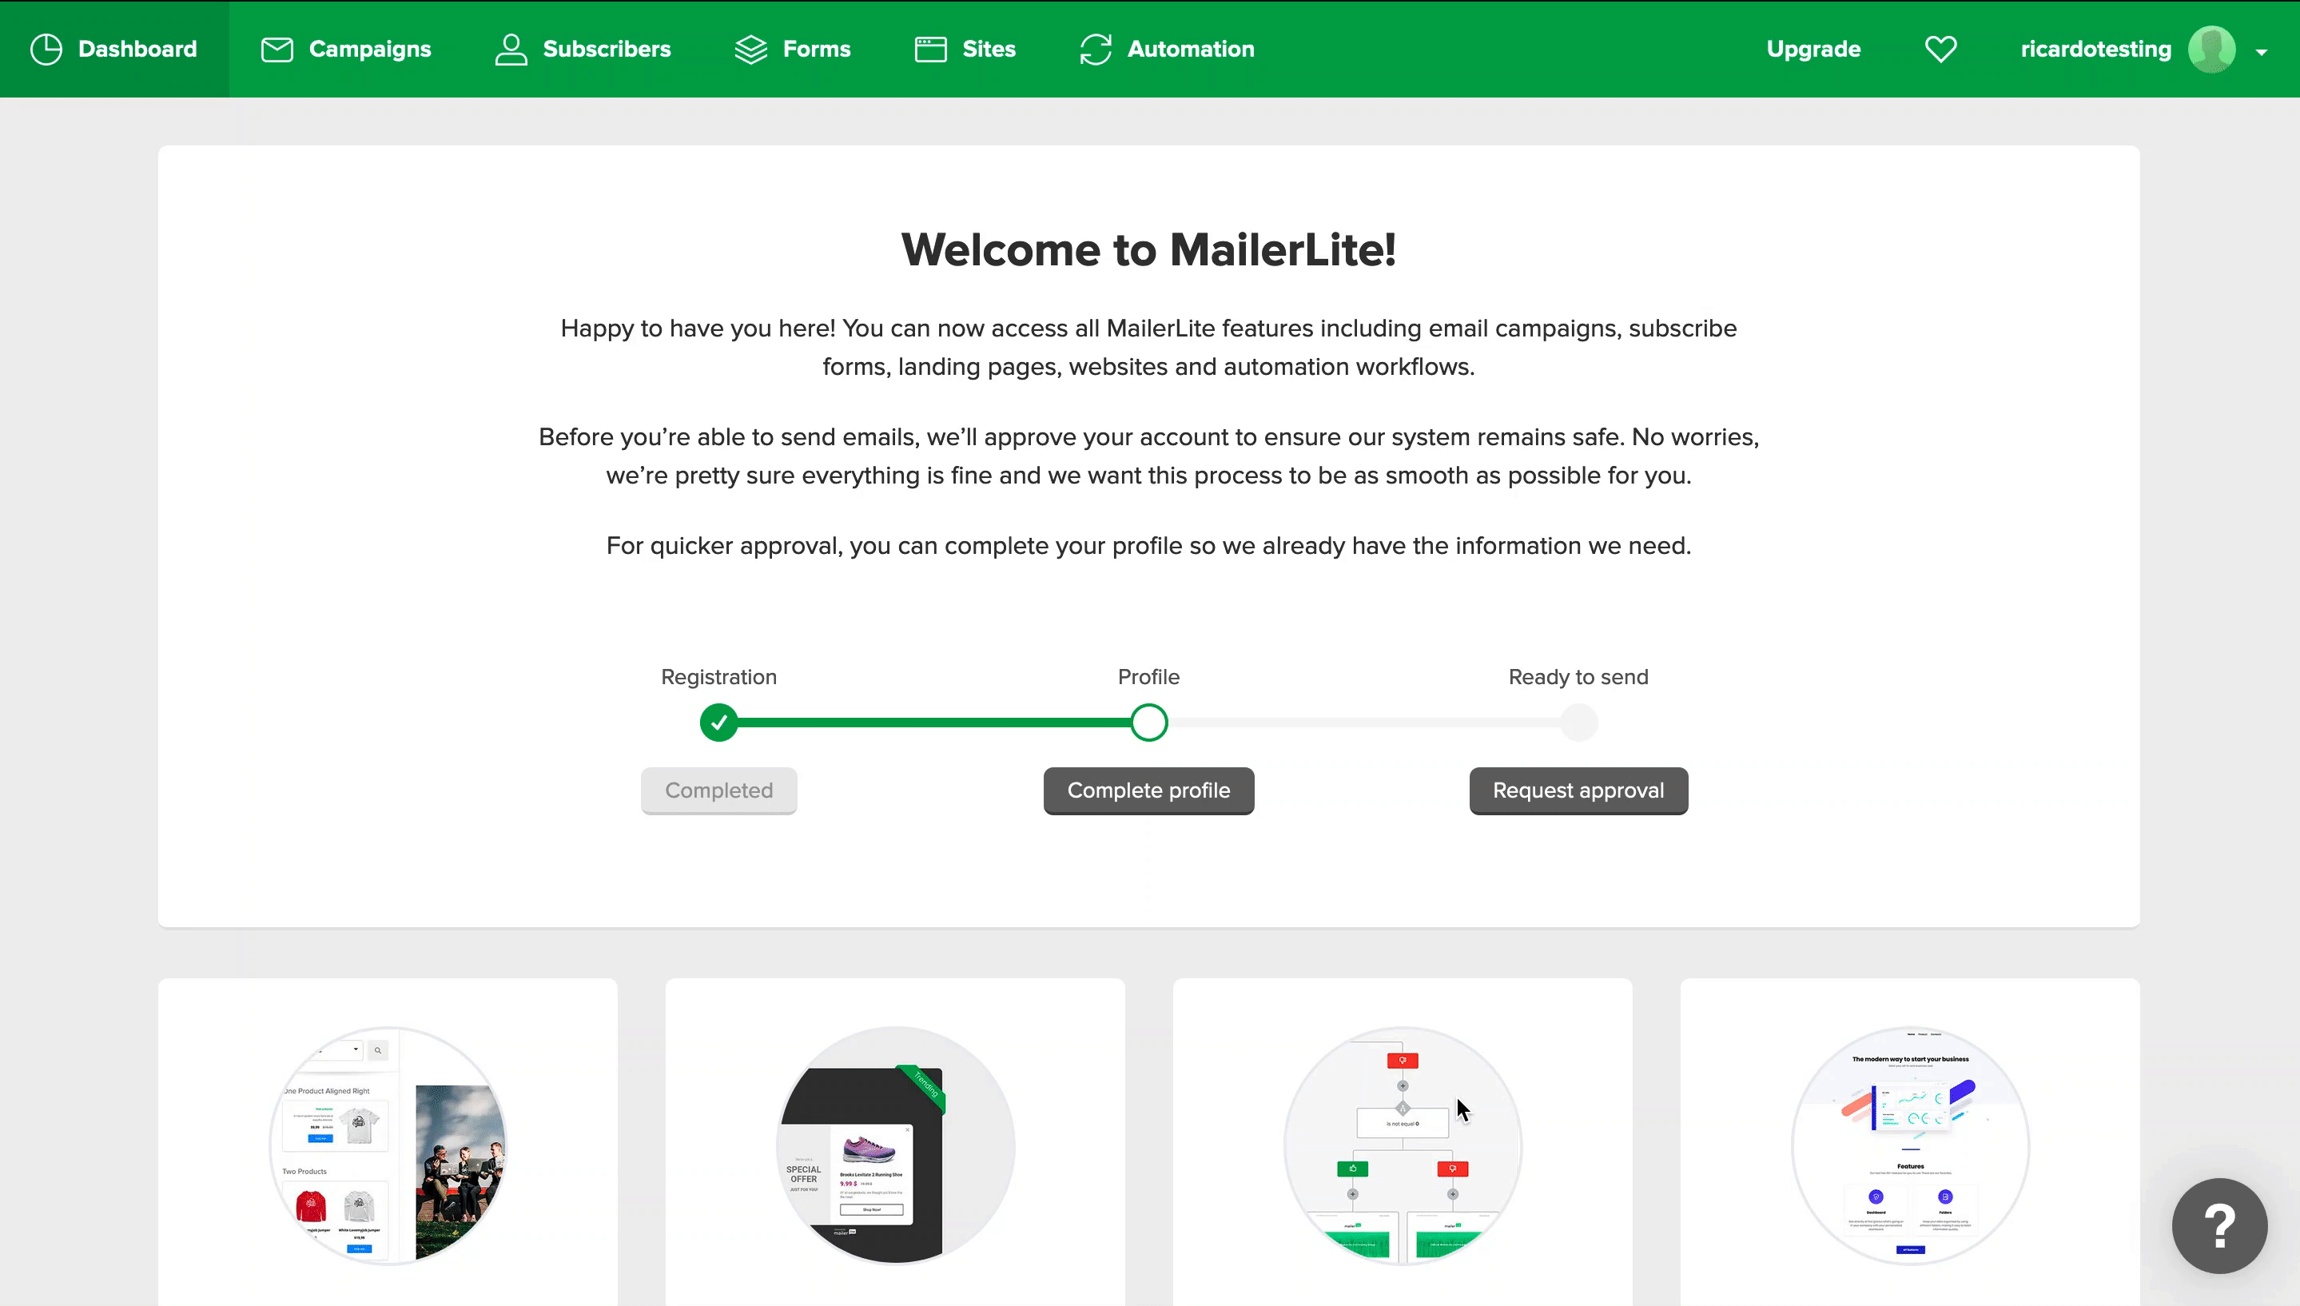The image size is (2300, 1306).
Task: Click the Sites navigation icon
Action: pos(932,49)
